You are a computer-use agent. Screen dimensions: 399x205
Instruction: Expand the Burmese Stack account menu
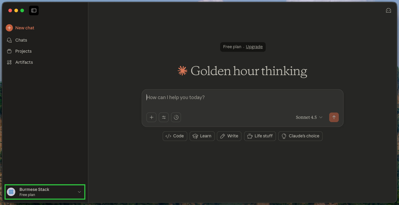click(45, 192)
